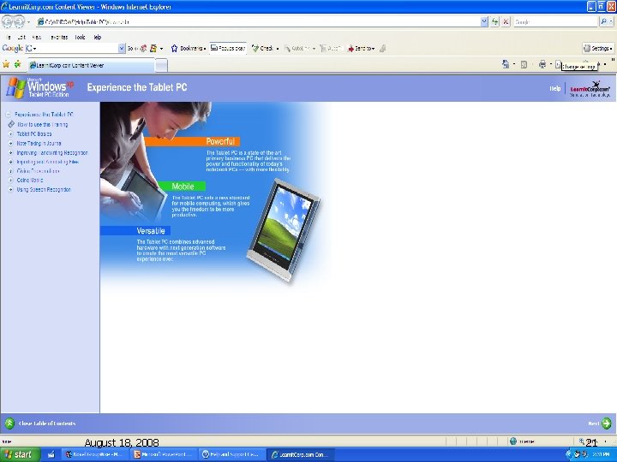Open the search provider options dropdown arrow
The height and width of the screenshot is (462, 617).
tap(612, 22)
